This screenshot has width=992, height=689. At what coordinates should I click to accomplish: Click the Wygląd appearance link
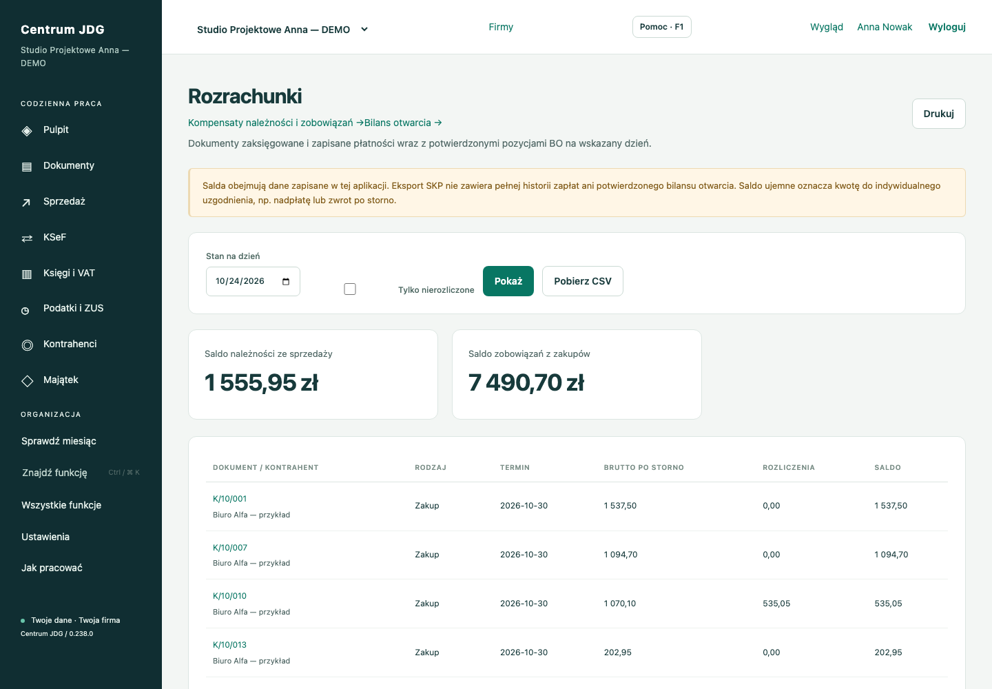pyautogui.click(x=827, y=27)
